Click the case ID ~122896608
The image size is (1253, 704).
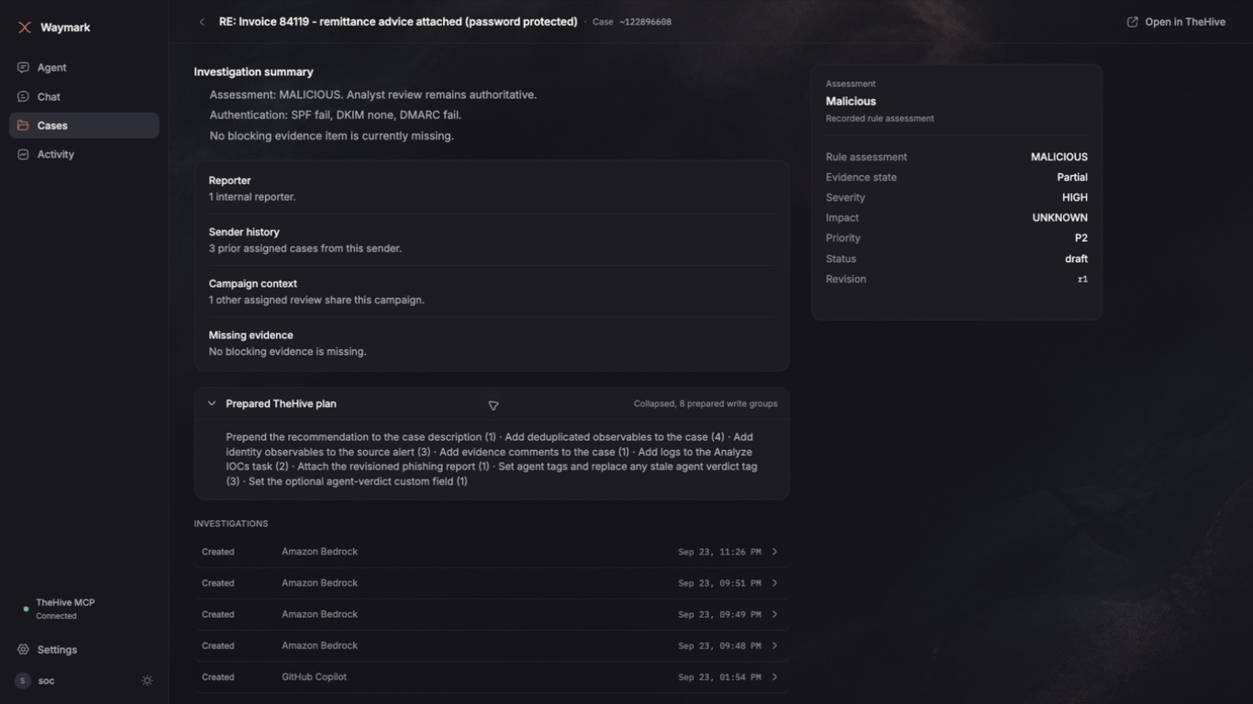point(645,22)
